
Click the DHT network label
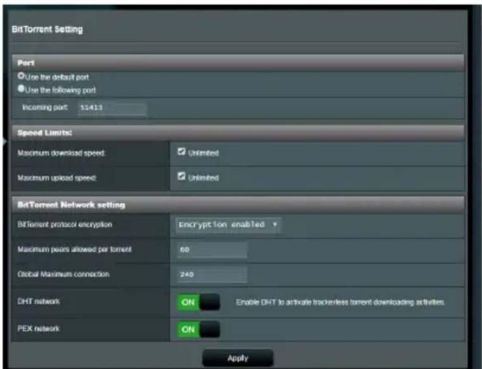point(39,301)
